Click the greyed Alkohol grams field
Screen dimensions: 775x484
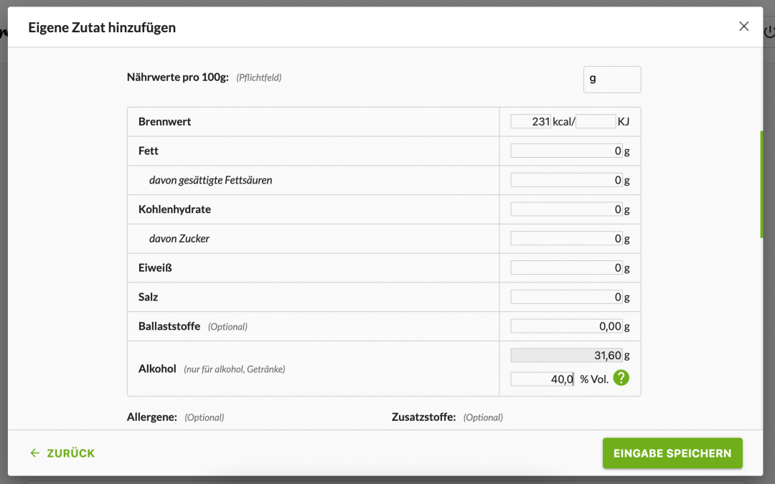tap(565, 355)
